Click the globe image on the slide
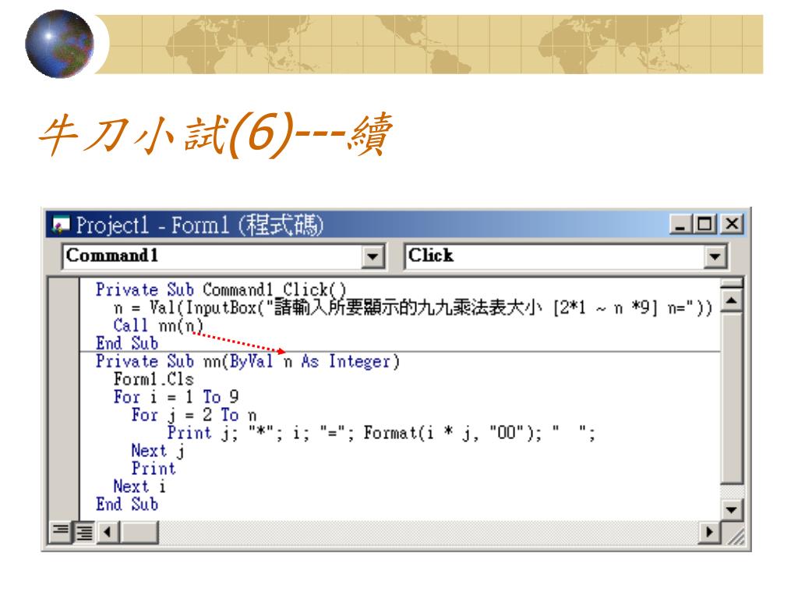Screen dimensions: 798x599 pos(59,44)
